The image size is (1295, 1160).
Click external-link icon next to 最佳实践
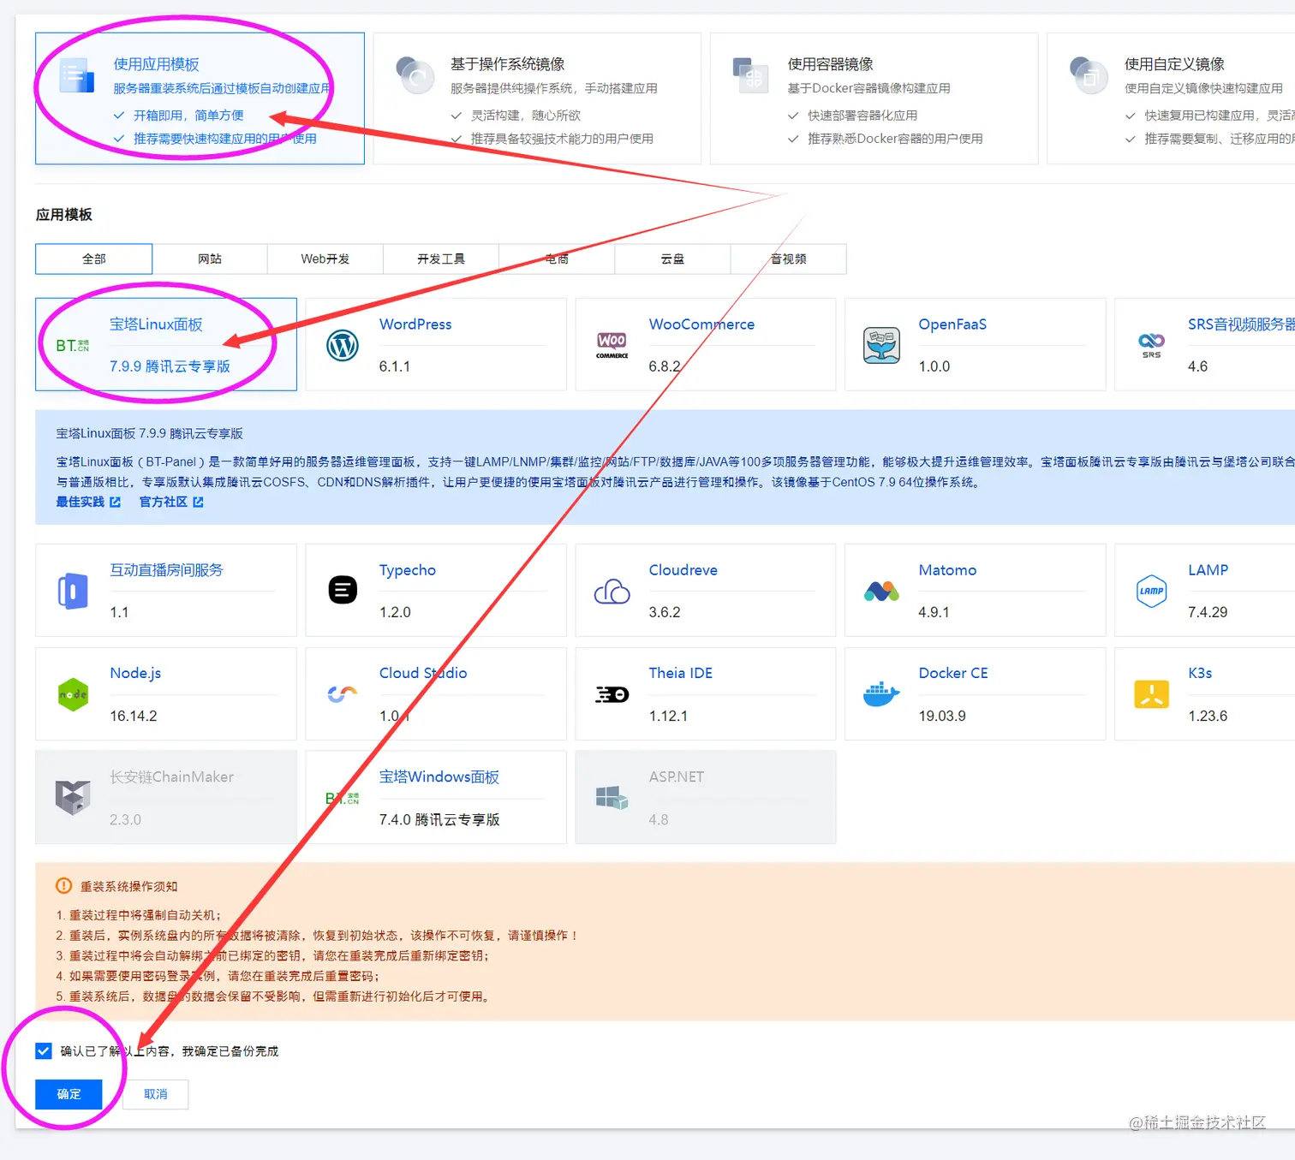(116, 502)
